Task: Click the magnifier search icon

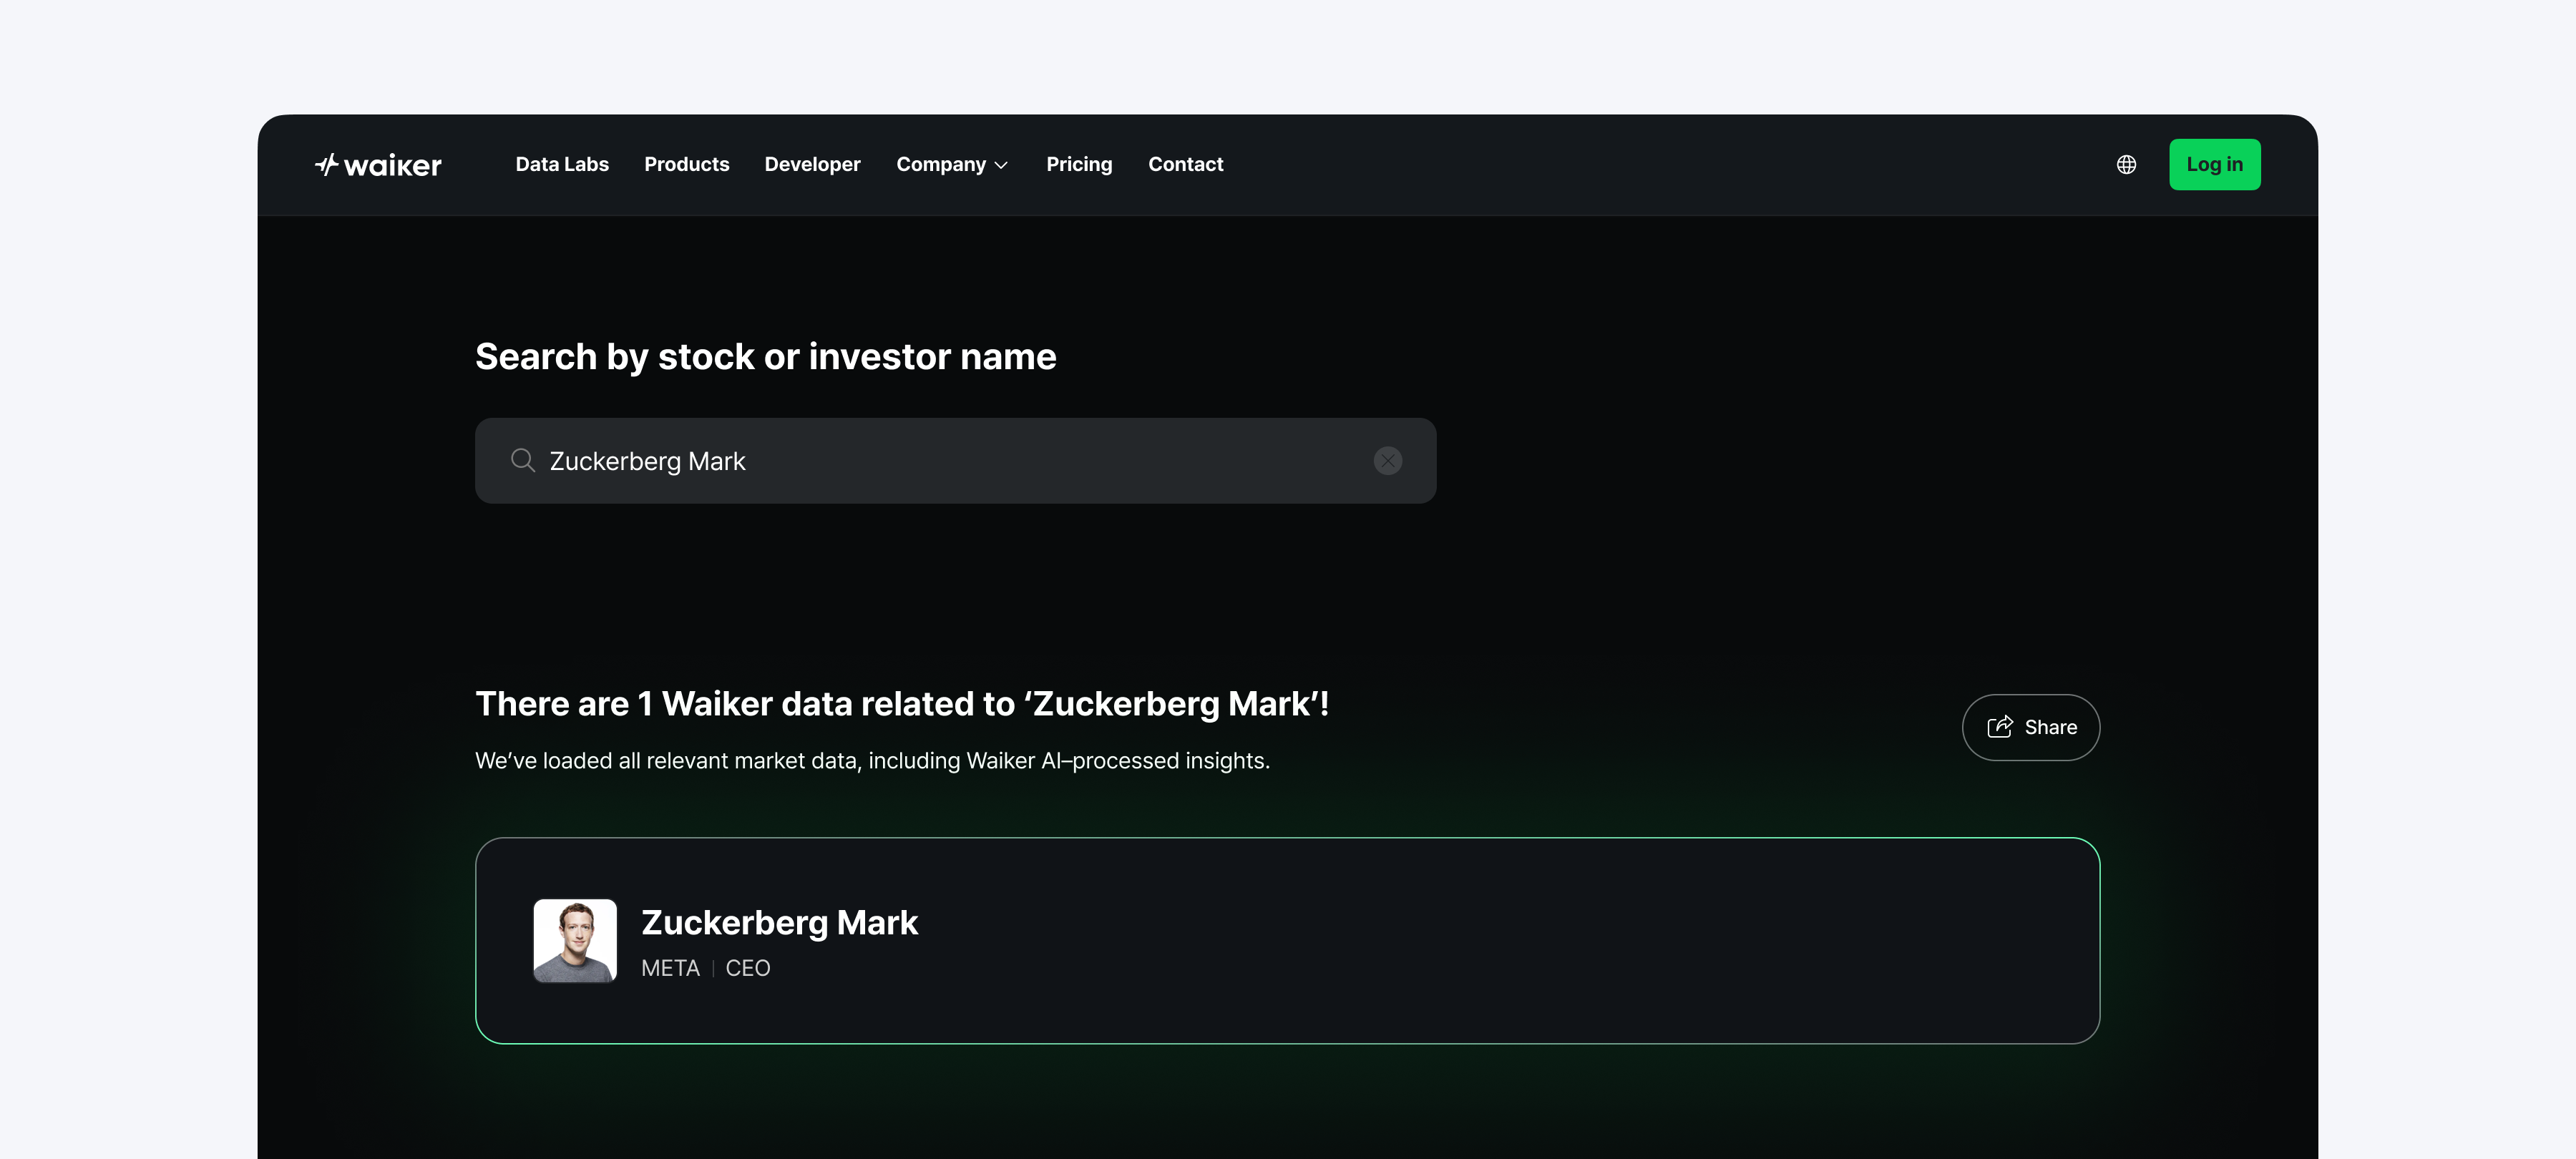Action: coord(522,460)
